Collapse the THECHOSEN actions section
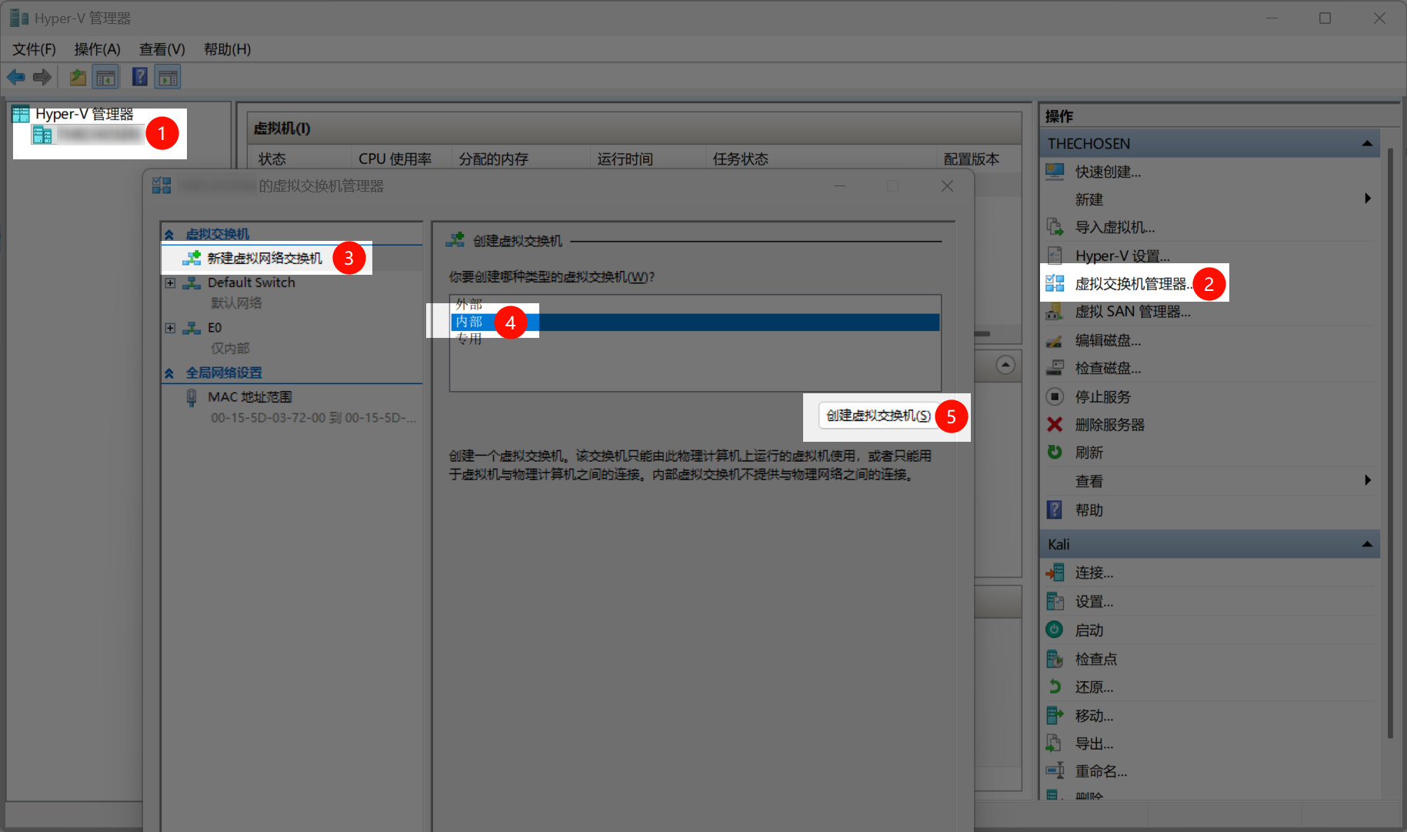This screenshot has height=832, width=1407. (1367, 144)
